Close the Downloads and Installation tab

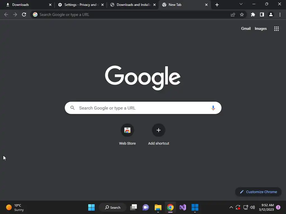click(154, 5)
